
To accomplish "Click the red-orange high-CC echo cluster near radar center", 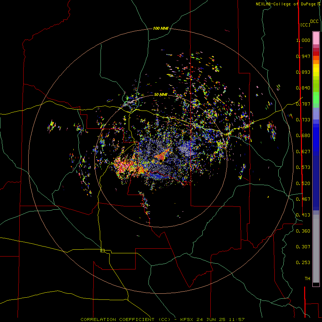I will pos(162,156).
